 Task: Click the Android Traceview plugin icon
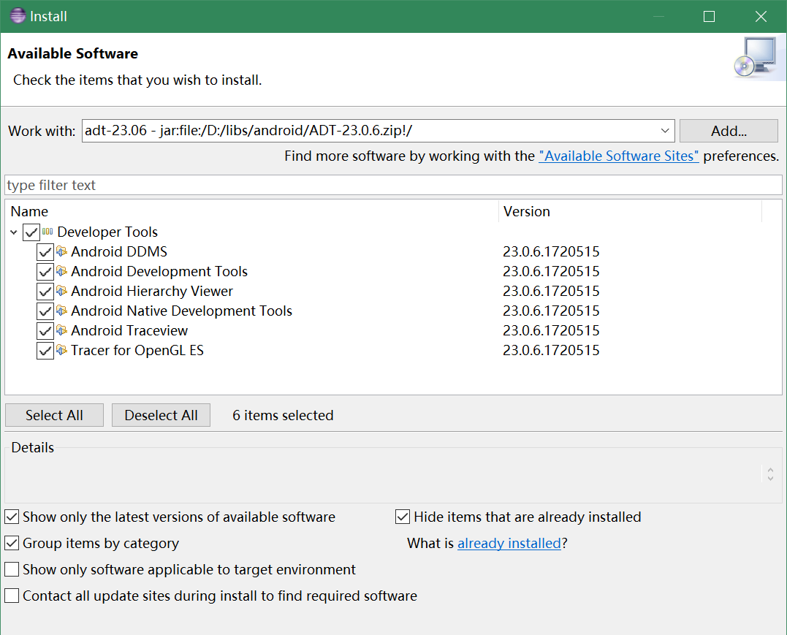point(62,331)
